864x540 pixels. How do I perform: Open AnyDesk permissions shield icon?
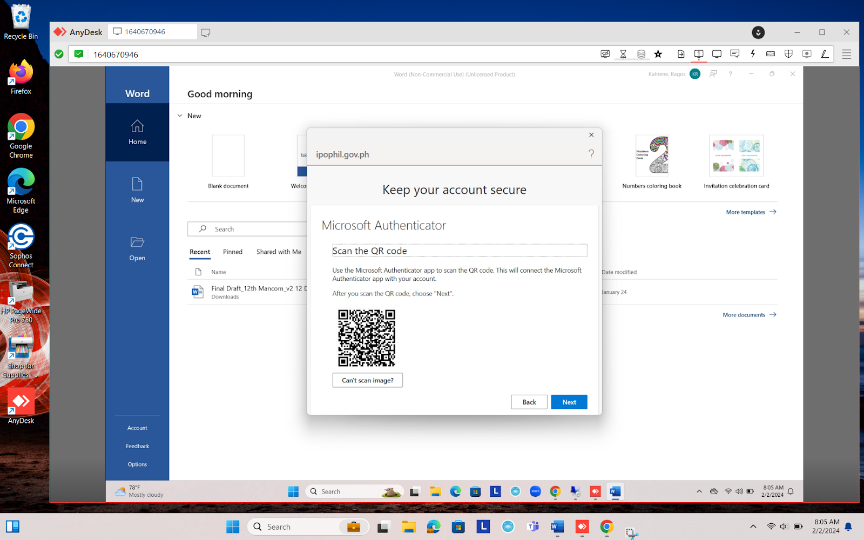pos(788,54)
